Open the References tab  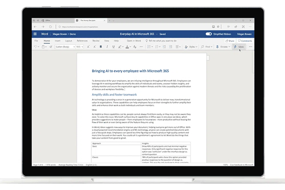[x=82, y=41]
